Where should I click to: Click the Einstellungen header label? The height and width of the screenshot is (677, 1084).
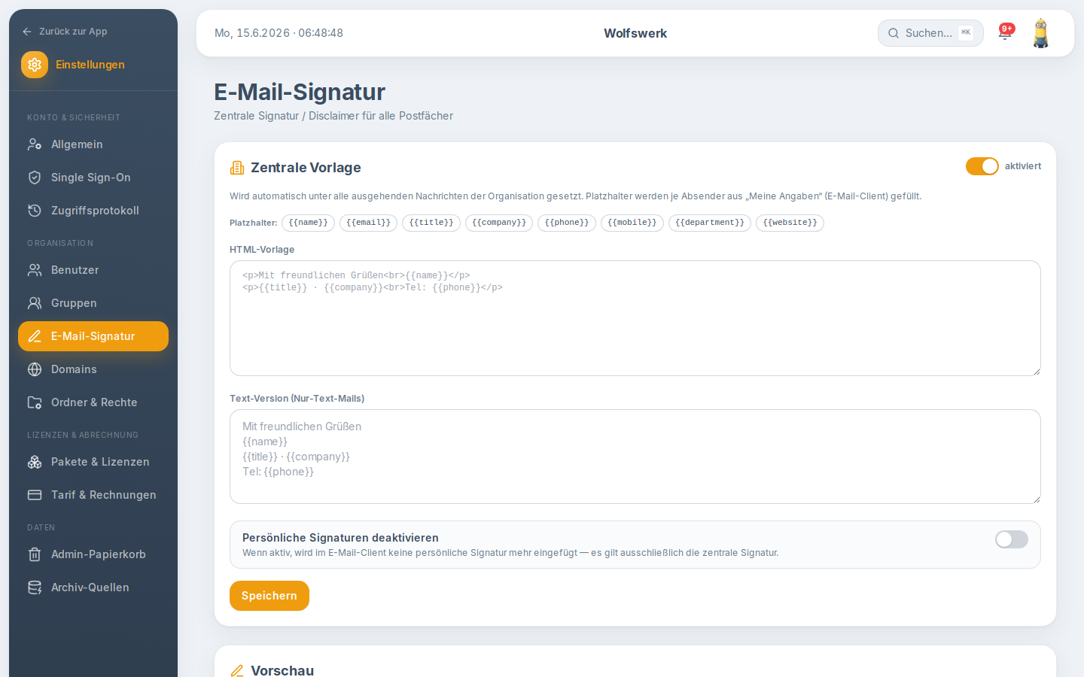pyautogui.click(x=90, y=65)
